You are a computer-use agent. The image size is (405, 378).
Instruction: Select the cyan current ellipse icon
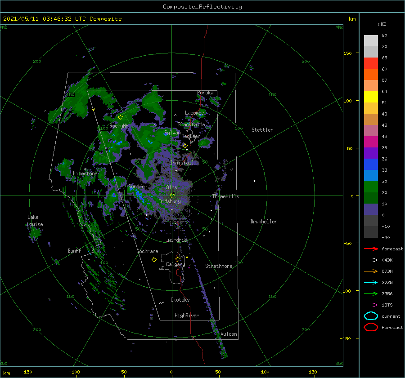371,316
